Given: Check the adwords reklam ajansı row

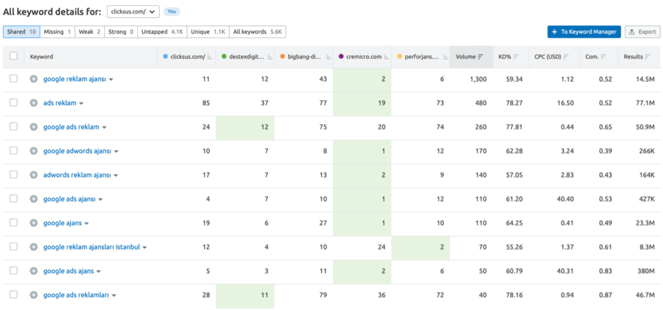Looking at the screenshot, I should 14,175.
